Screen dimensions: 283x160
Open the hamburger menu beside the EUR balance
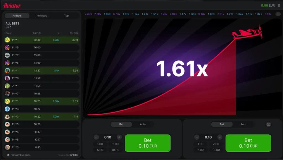pyautogui.click(x=279, y=6)
